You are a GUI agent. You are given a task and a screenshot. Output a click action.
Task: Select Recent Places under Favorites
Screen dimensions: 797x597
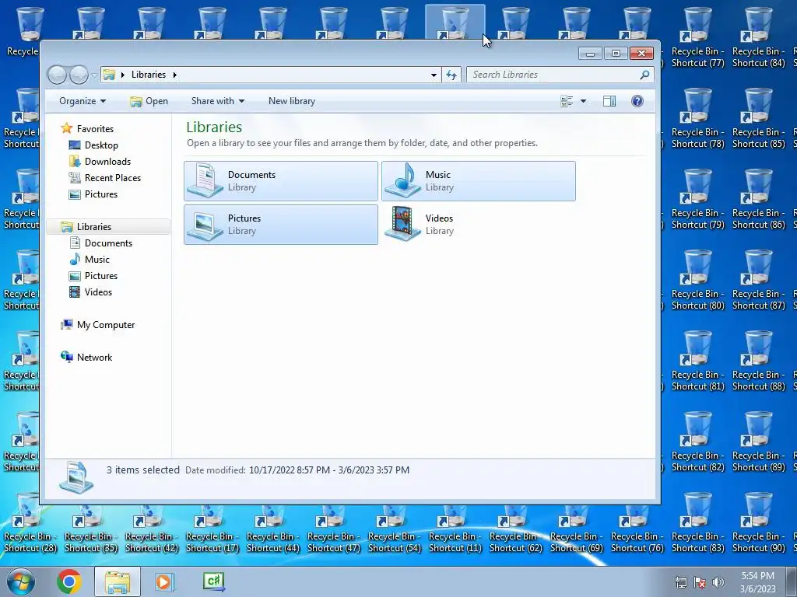pyautogui.click(x=113, y=178)
